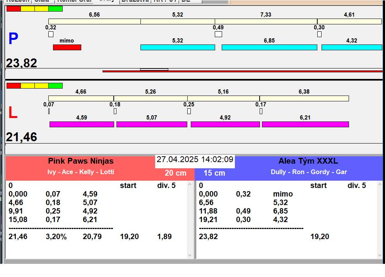Viewport: 385px width, 277px height.
Task: Click the blue P lane letter
Action: (13, 39)
